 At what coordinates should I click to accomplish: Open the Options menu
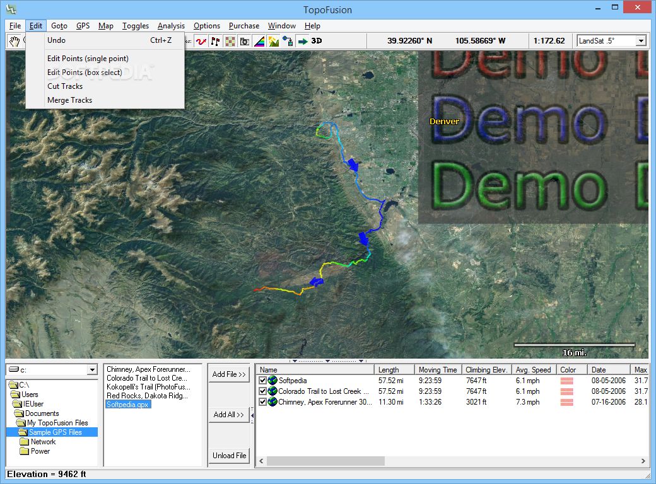pos(207,26)
